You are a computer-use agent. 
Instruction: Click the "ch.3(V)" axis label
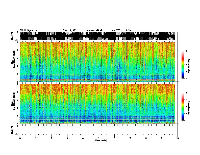click(x=12, y=130)
